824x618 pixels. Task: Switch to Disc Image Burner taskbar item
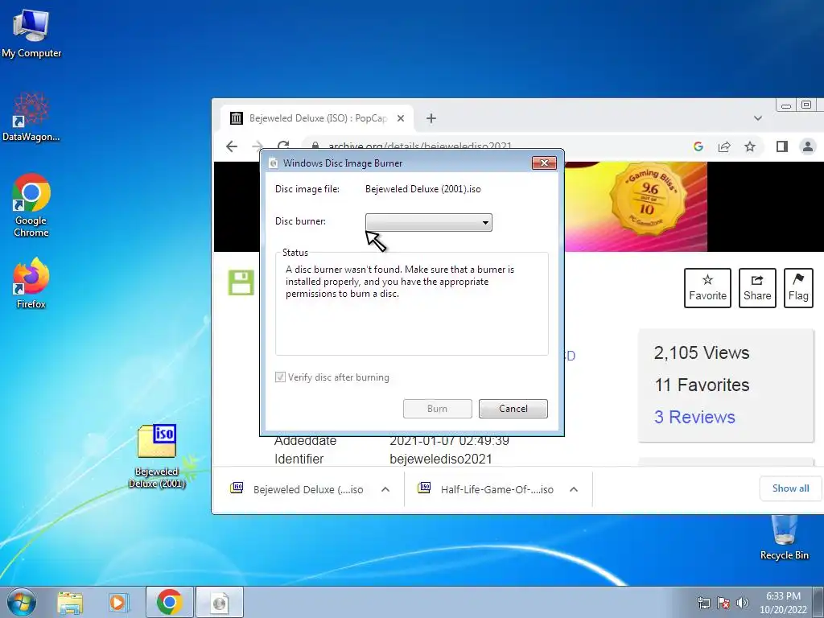[x=220, y=602]
